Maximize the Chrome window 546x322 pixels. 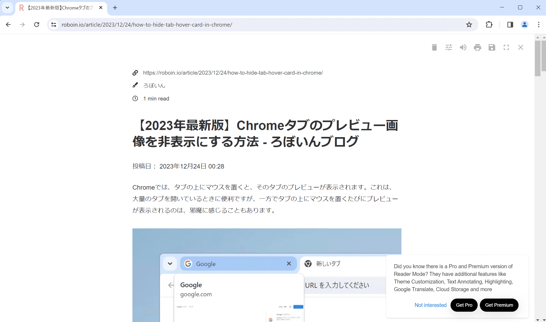(x=520, y=8)
